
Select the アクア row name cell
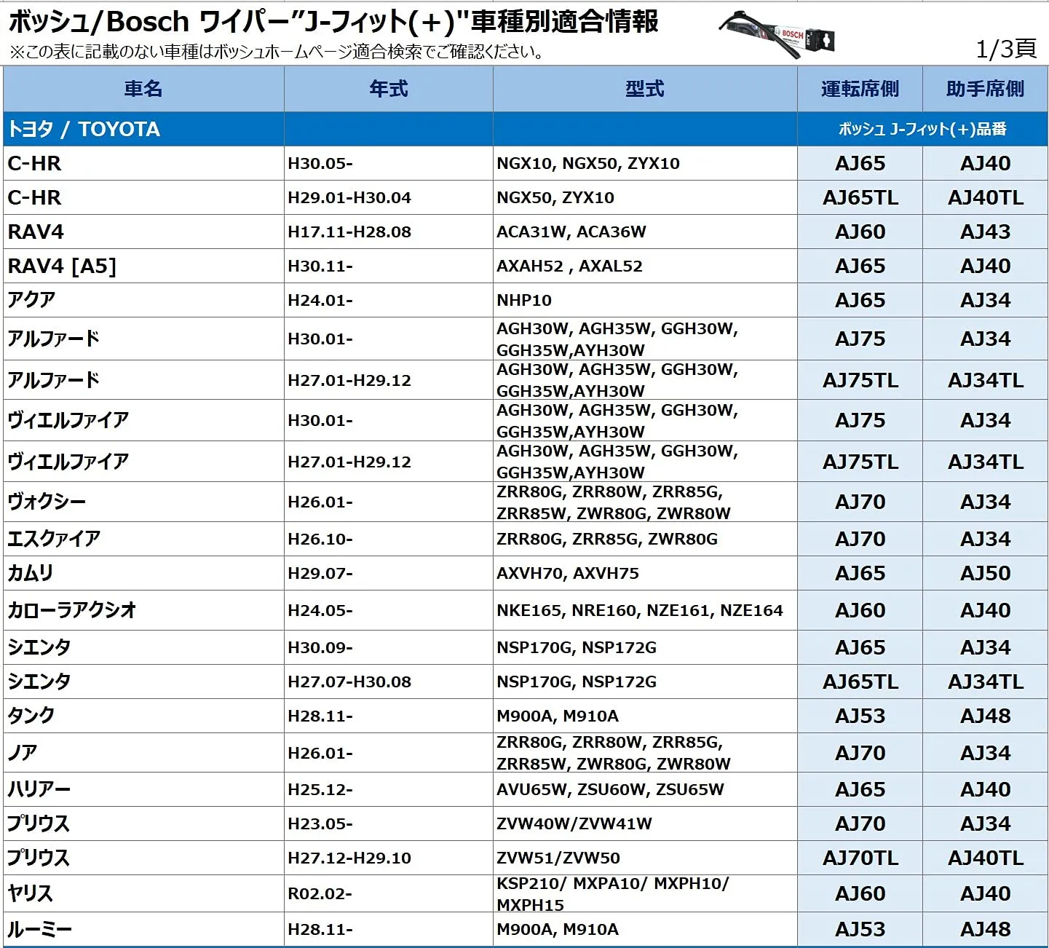[31, 300]
